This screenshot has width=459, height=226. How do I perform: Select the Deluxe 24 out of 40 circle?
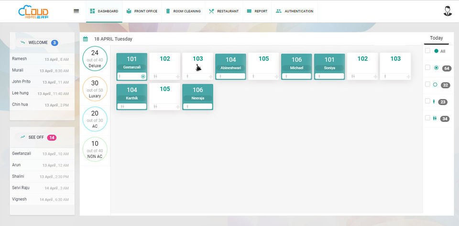pos(95,59)
